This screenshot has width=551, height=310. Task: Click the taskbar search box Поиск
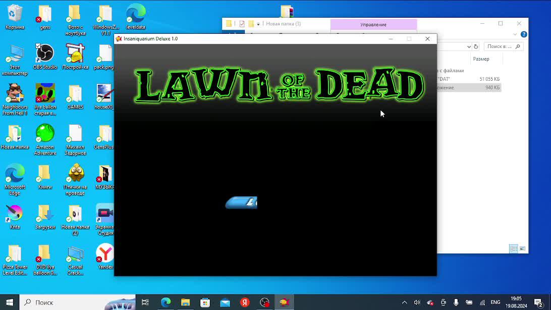[x=77, y=302]
